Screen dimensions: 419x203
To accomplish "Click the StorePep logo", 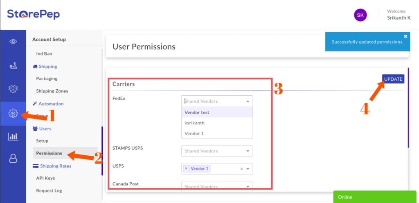I will (34, 14).
